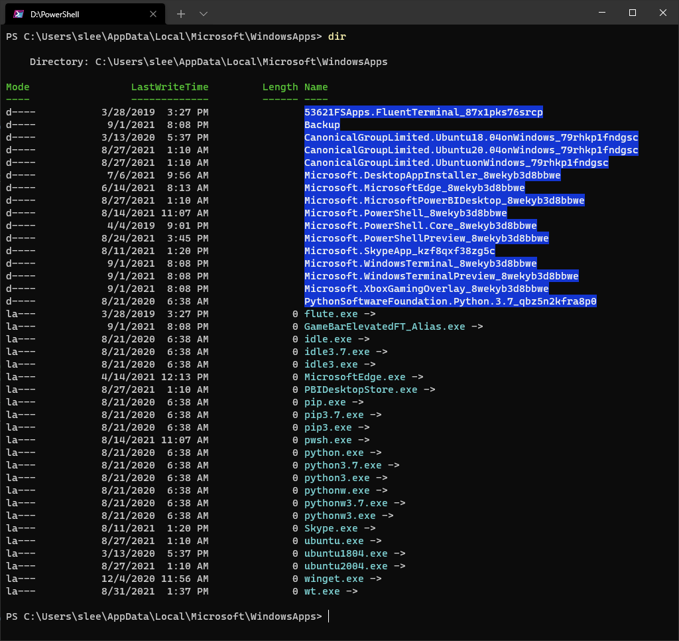679x641 pixels.
Task: Click 53621FSApps.FluentTerminal_87x1pks76srcp folder name
Action: (424, 112)
